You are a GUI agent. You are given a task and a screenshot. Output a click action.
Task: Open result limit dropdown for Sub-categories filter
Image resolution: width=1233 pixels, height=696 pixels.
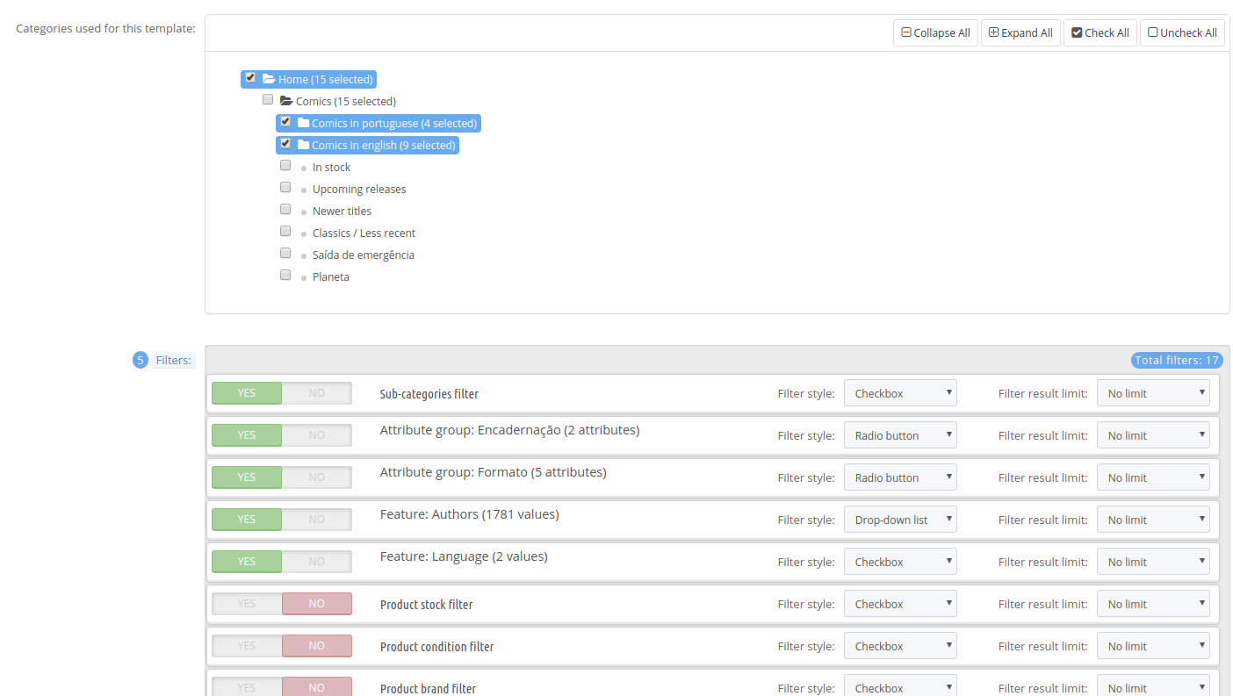[x=1153, y=393]
